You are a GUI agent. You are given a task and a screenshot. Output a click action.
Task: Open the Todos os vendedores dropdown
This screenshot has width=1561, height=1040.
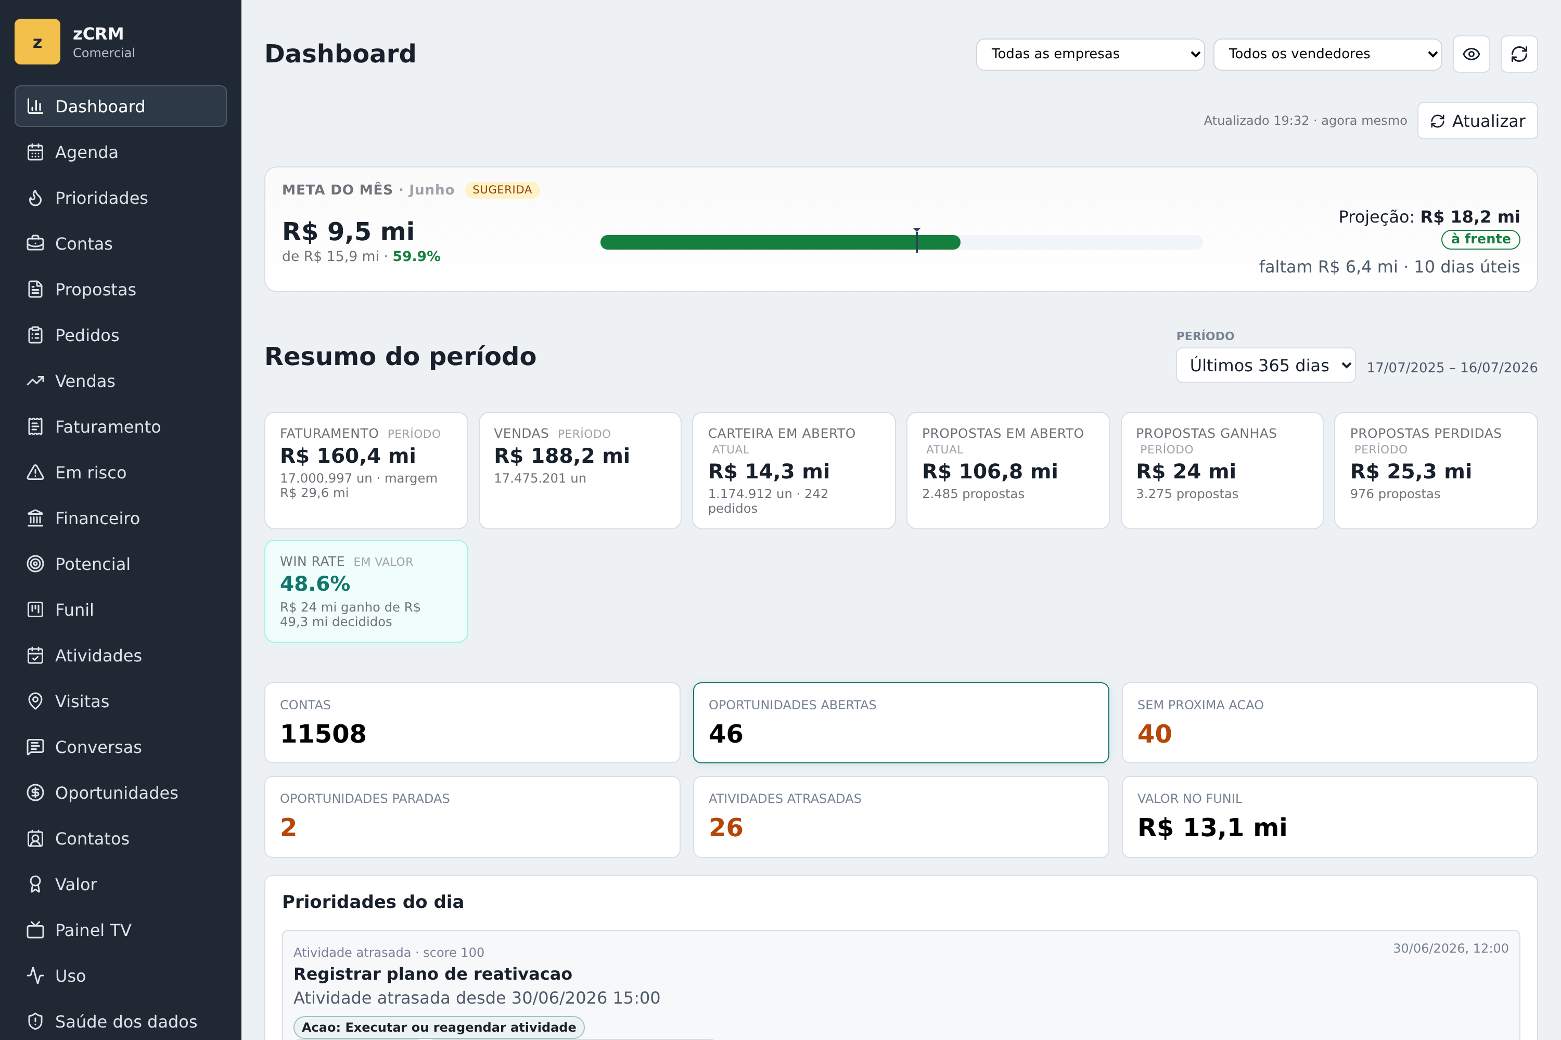click(x=1327, y=54)
